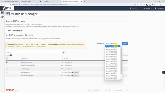
Task: Choose PHP 5.4 (alt-php54) option
Action: click(113, 53)
